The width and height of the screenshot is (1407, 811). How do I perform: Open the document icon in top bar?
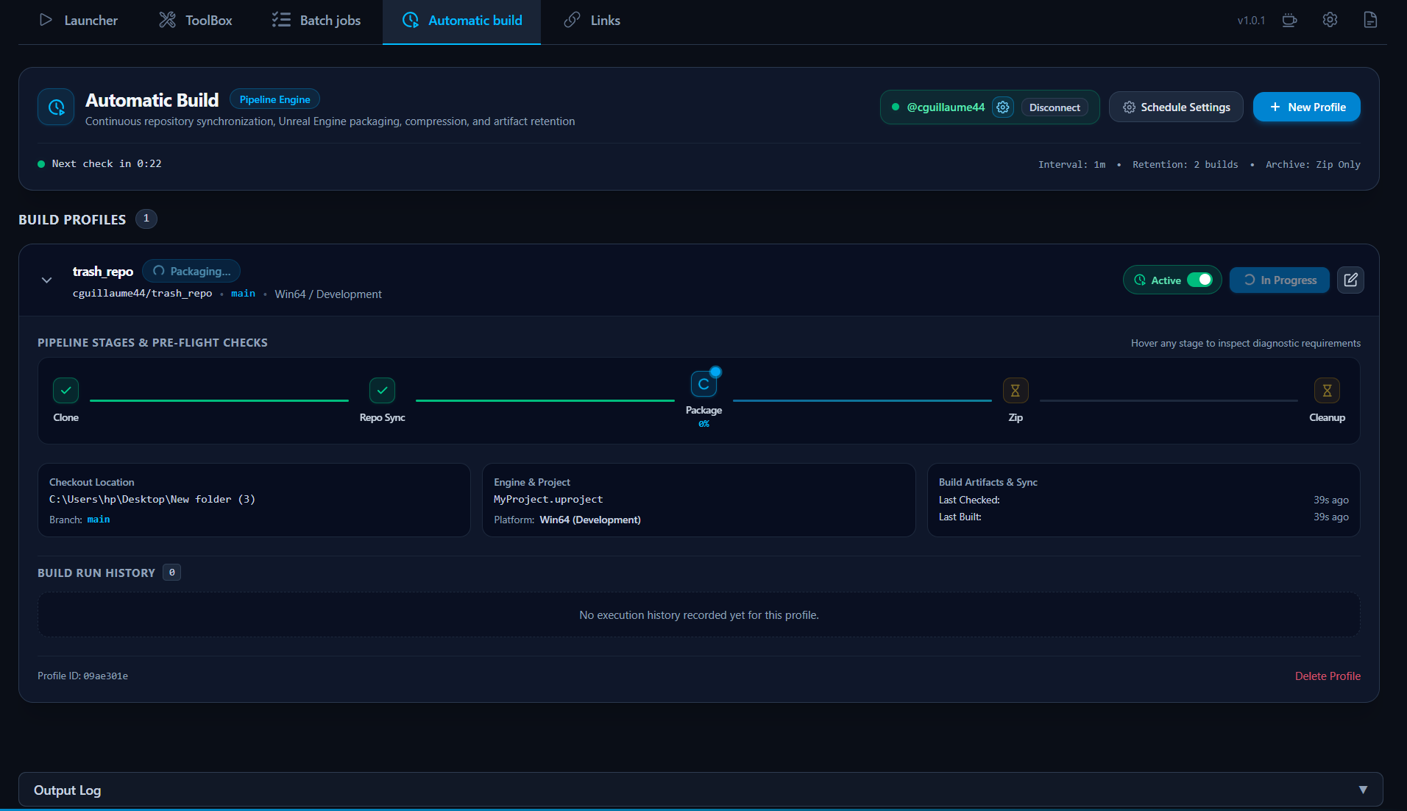click(x=1370, y=20)
